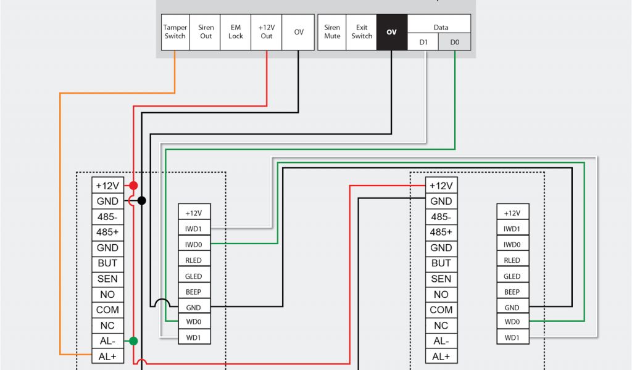Screen dimensions: 632x370
Task: Select the AL+ terminal with orange wire
Action: (107, 356)
